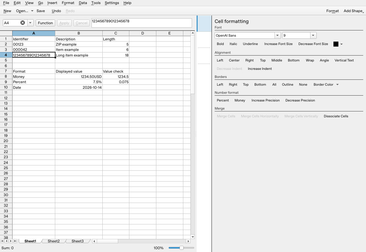
Task: Apply the Outline border
Action: click(287, 84)
